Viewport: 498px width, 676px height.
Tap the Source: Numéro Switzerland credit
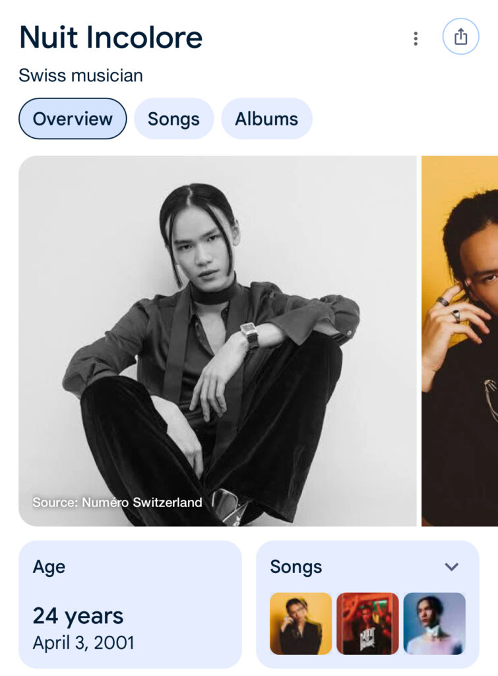(x=117, y=502)
